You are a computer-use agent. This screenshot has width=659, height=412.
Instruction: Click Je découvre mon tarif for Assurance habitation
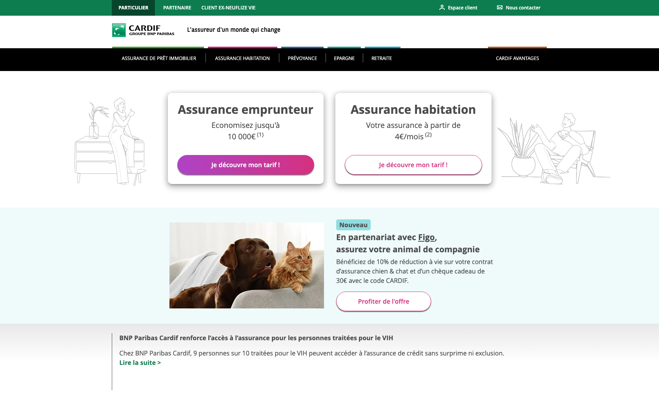[x=413, y=165]
